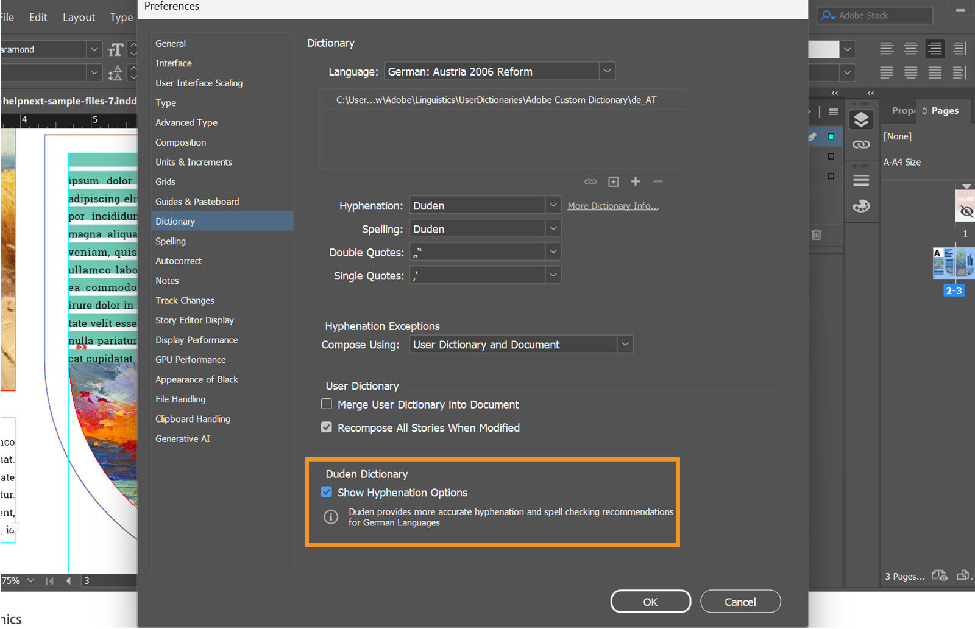Click the info icon in Duden Dictionary

pyautogui.click(x=331, y=517)
